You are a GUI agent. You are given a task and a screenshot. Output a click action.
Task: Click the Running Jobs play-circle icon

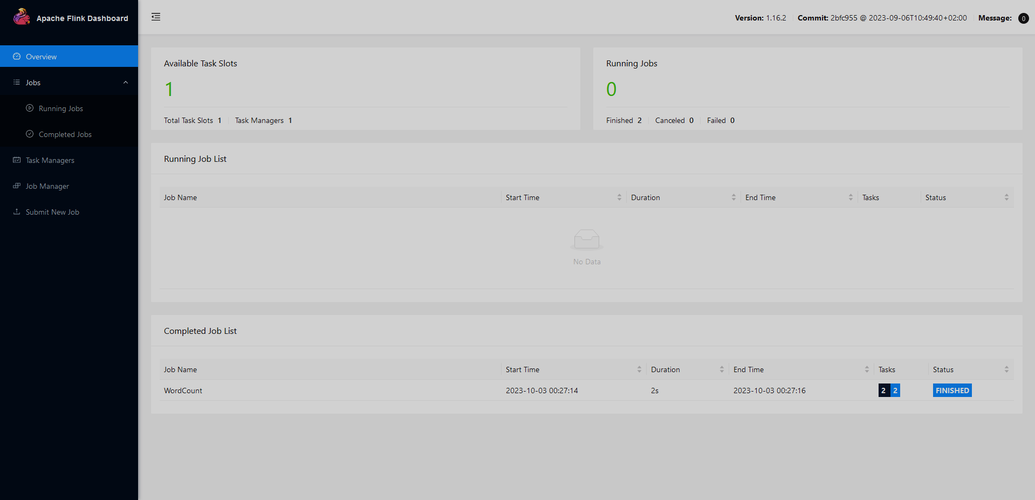30,108
